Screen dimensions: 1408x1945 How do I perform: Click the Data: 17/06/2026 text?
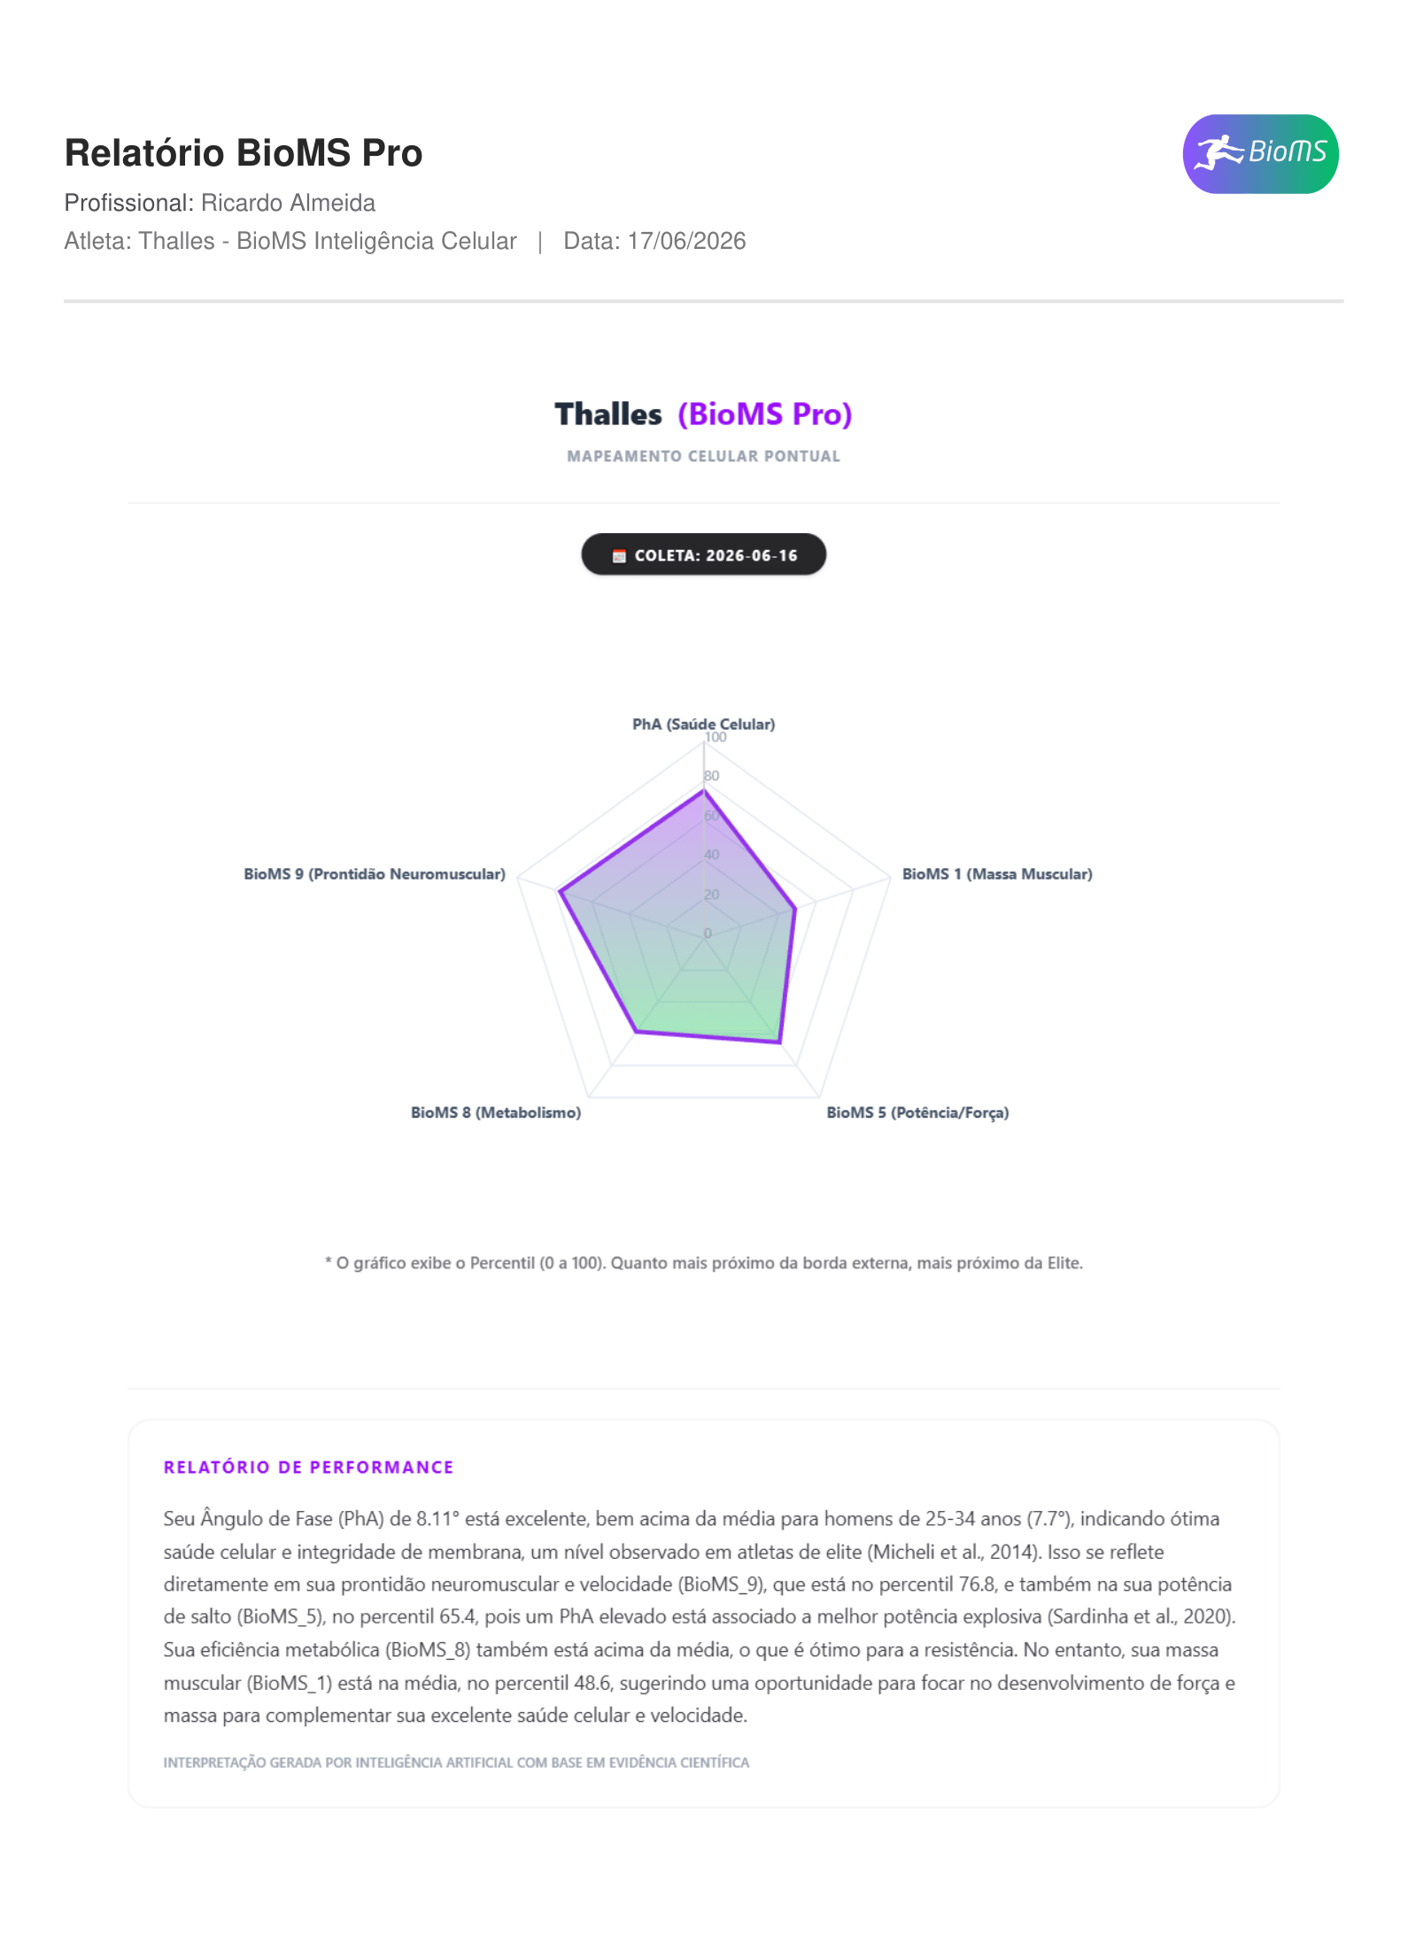pyautogui.click(x=654, y=241)
